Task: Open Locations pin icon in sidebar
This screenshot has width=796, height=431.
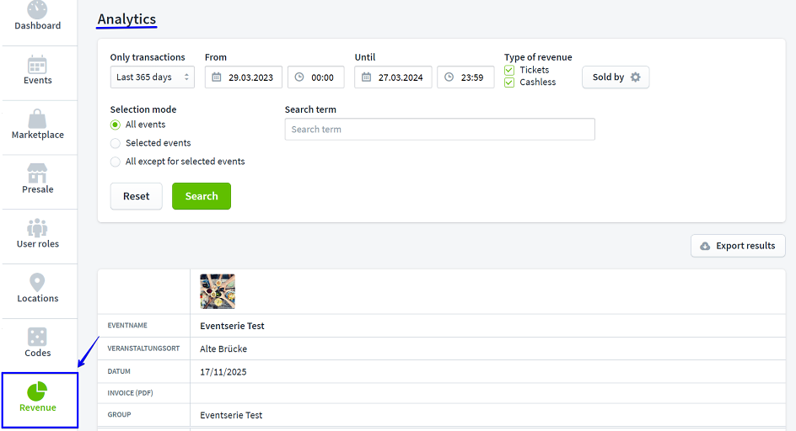Action: coord(38,283)
